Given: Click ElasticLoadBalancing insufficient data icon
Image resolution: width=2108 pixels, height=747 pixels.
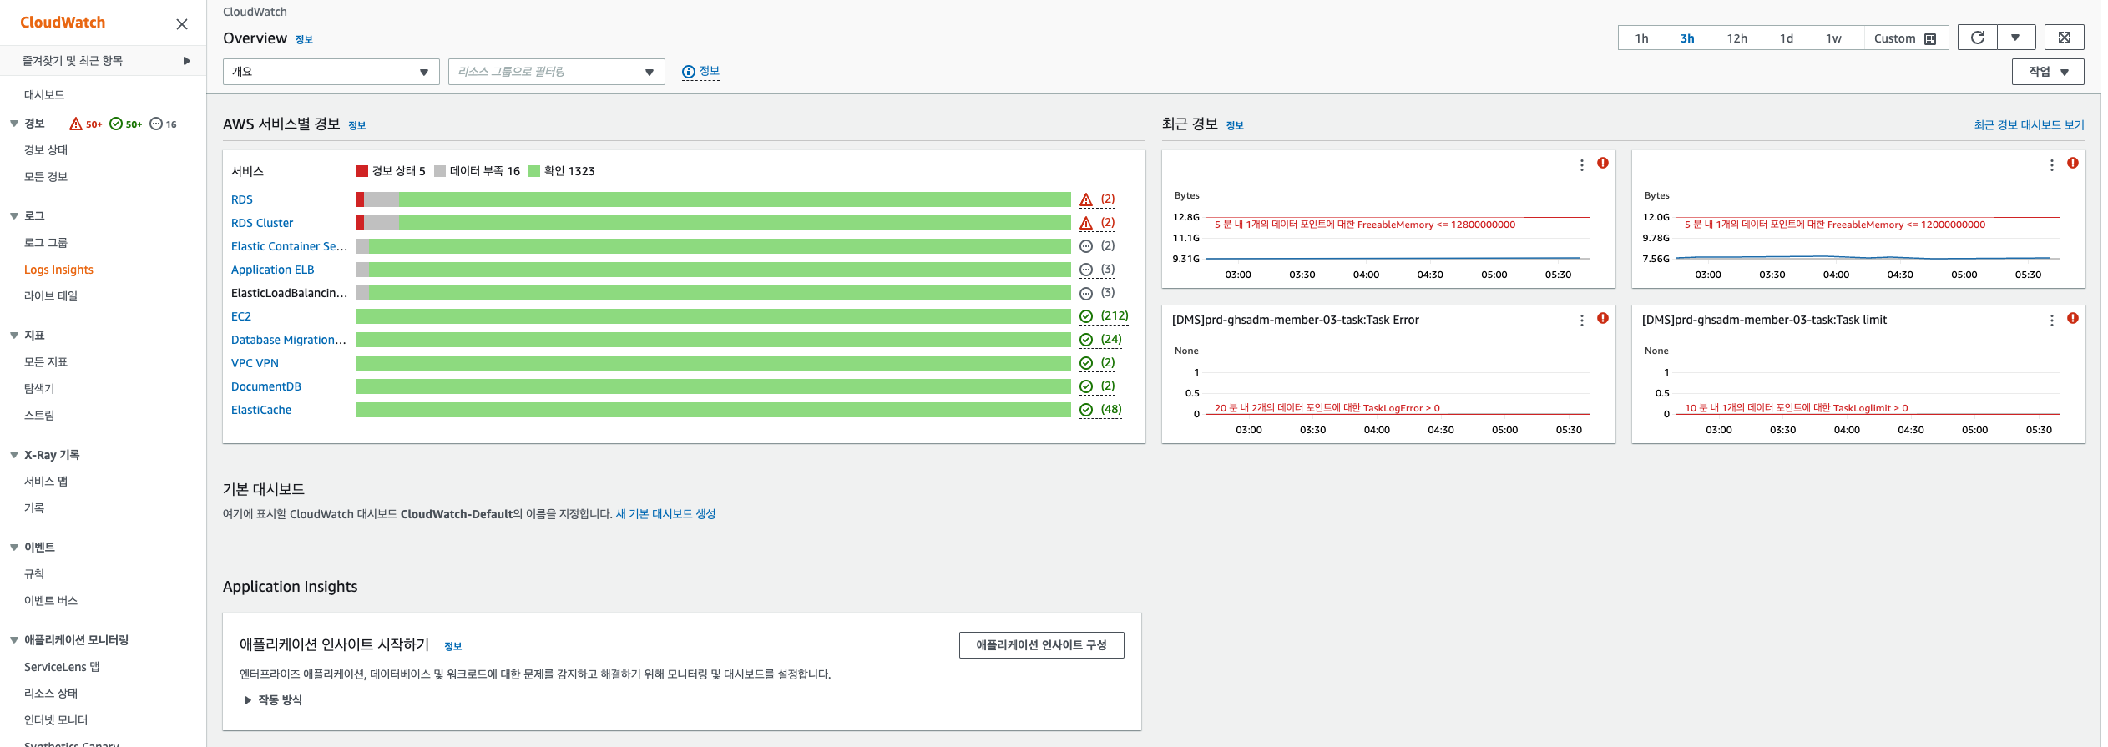Looking at the screenshot, I should 1086,293.
